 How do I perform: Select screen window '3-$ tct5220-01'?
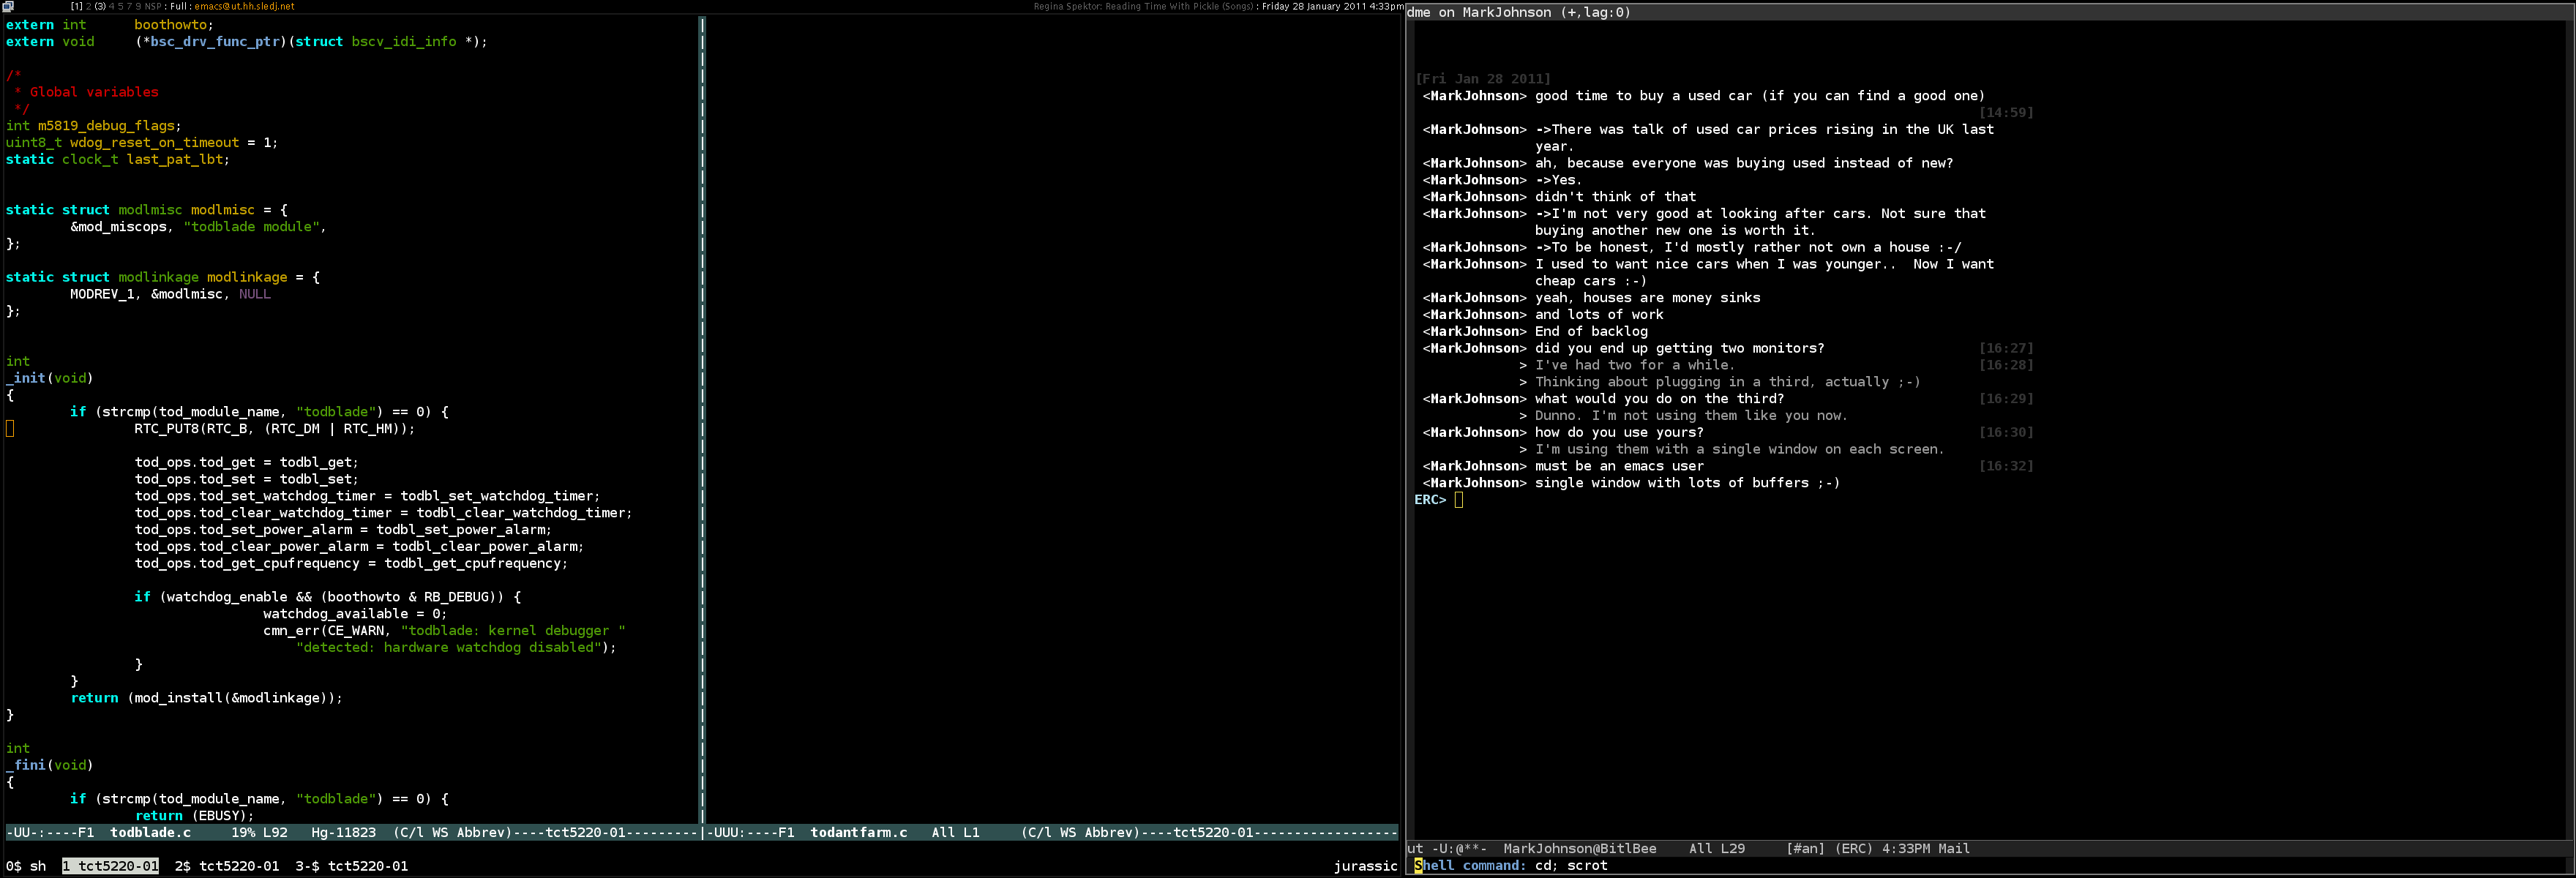point(351,866)
